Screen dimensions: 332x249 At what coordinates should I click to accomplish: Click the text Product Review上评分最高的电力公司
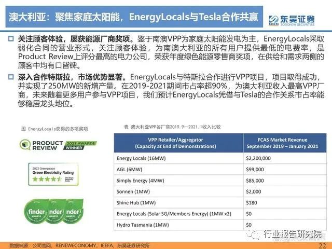pyautogui.click(x=82, y=57)
